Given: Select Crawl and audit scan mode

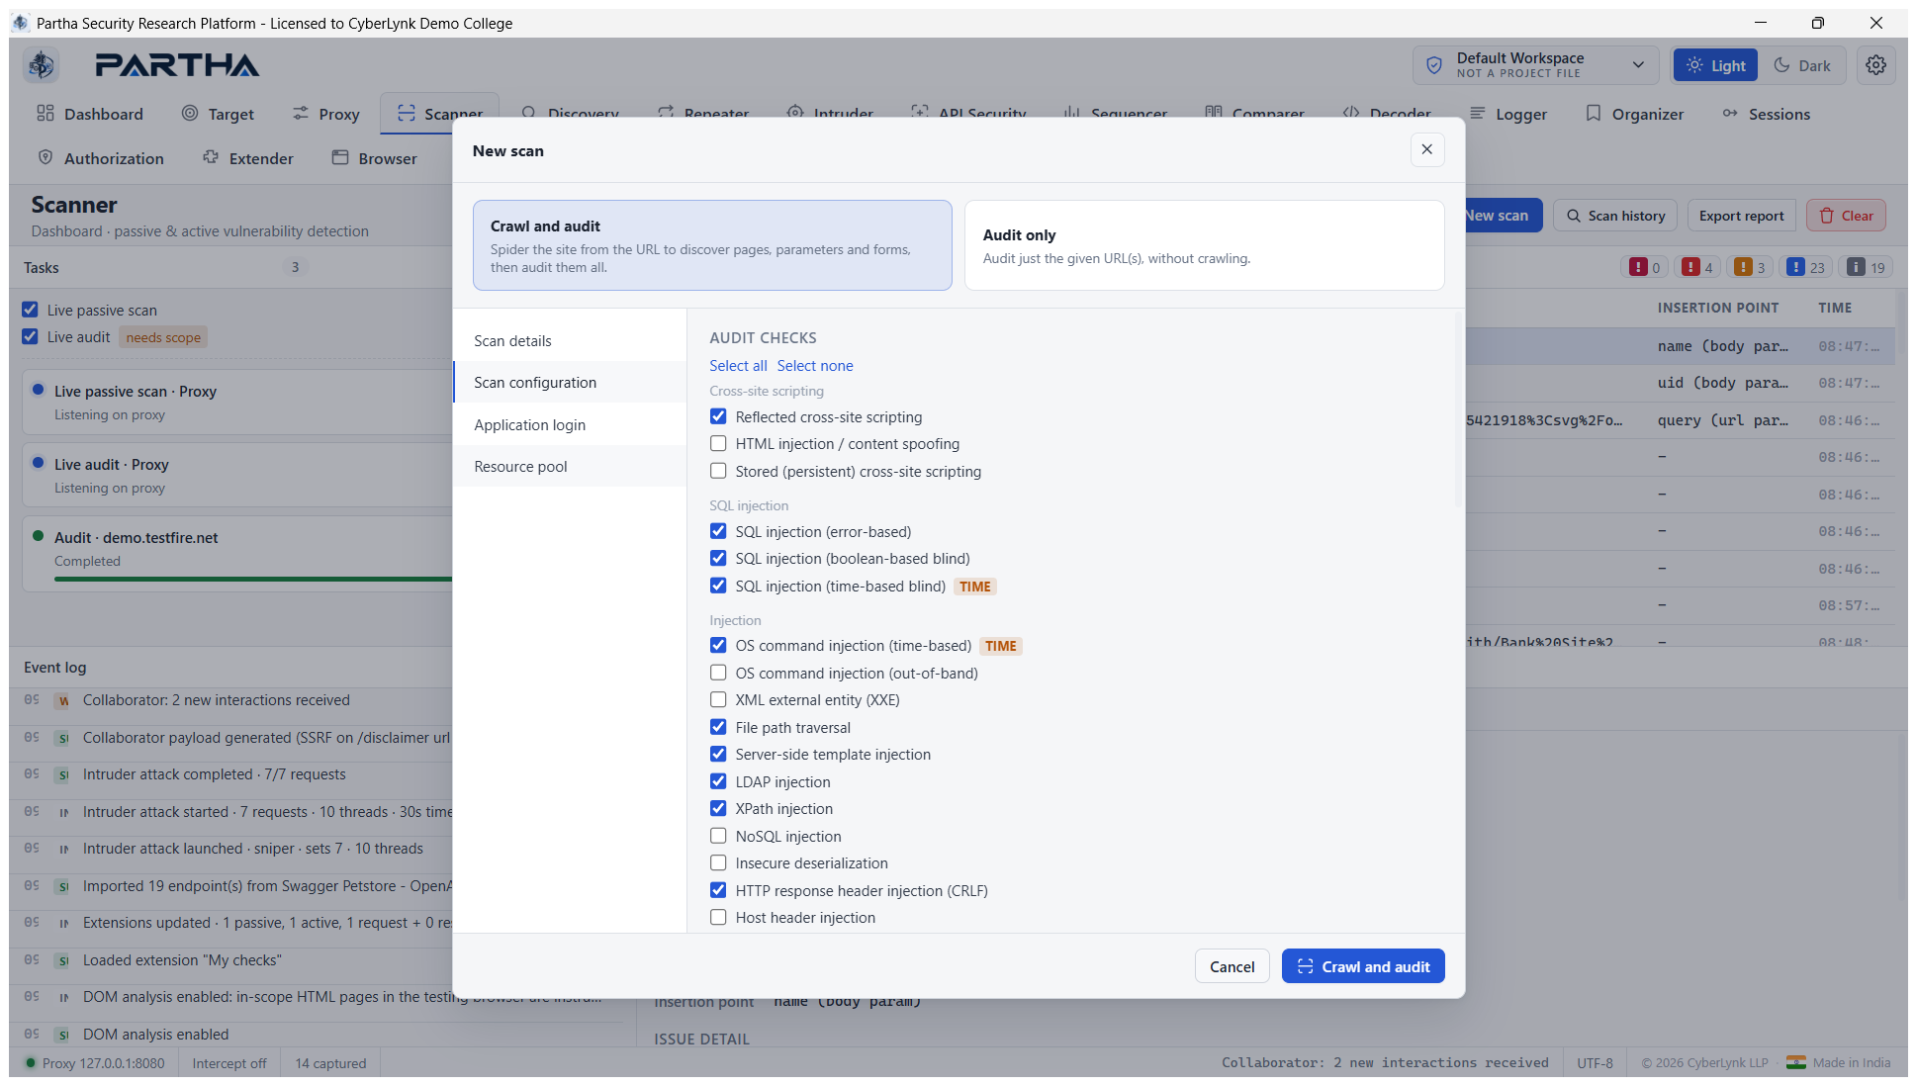Looking at the screenshot, I should tap(712, 245).
